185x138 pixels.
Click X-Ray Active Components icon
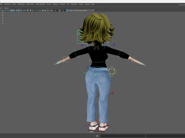tap(45, 10)
